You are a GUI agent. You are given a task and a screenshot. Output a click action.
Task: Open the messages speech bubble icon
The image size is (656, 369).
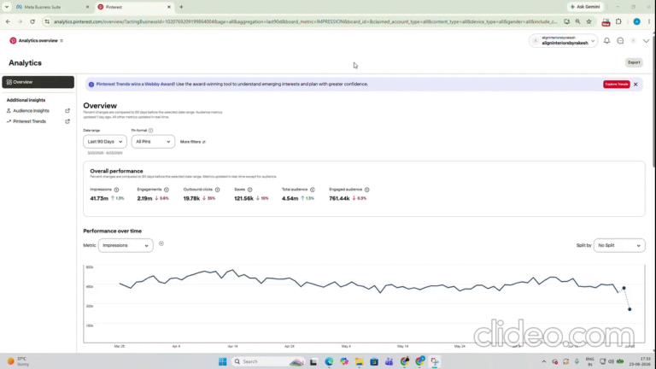tap(620, 41)
